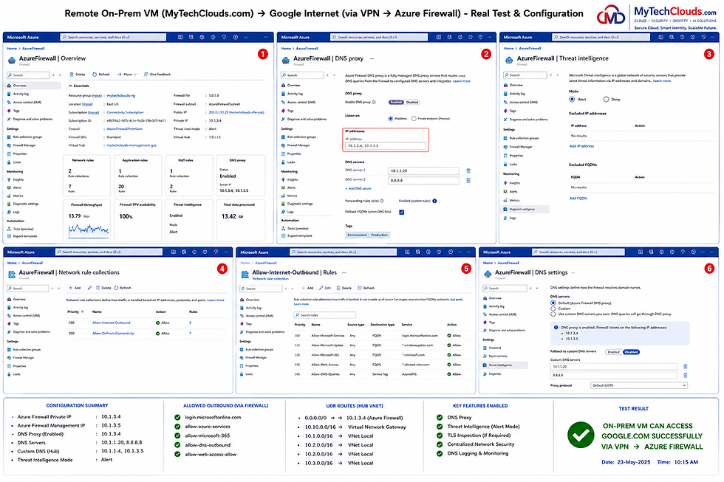724x482 pixels.
Task: Select Private endpoint (Preview) radio button
Action: click(x=414, y=119)
